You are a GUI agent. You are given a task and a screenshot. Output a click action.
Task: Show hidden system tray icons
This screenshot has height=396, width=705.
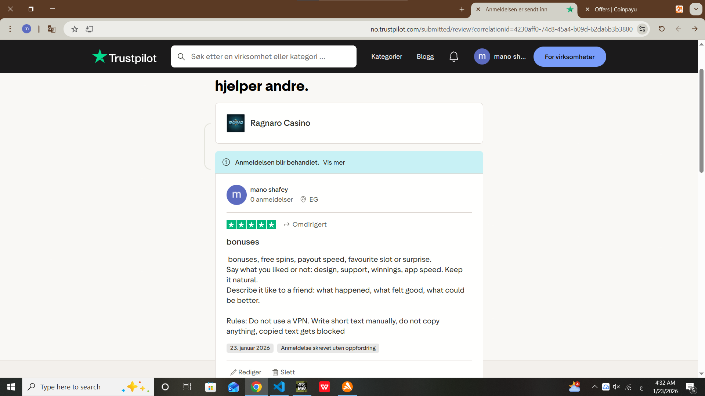(x=595, y=387)
